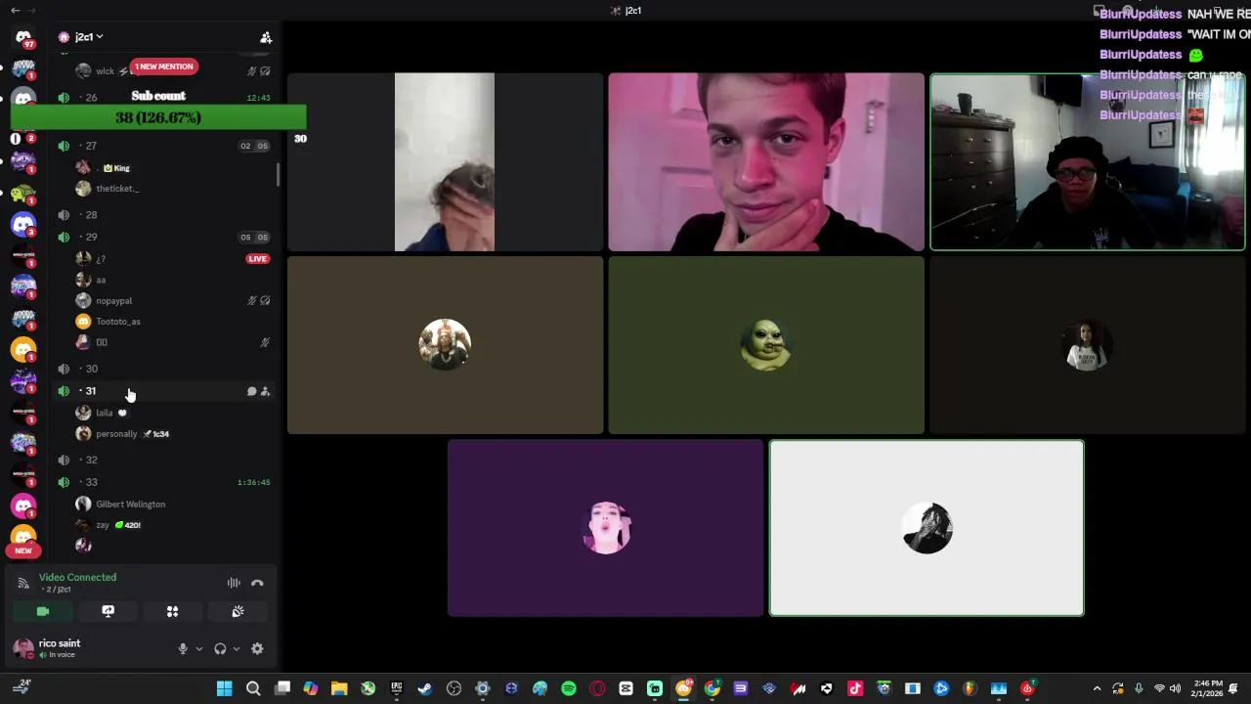Click the Video Connected status label
Viewport: 1251px width, 704px height.
(77, 578)
